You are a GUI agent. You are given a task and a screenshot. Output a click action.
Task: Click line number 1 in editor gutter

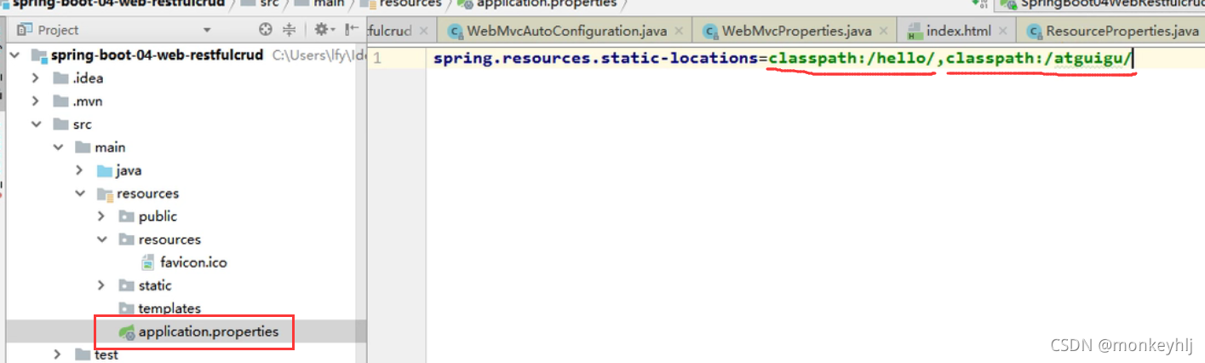click(x=376, y=59)
